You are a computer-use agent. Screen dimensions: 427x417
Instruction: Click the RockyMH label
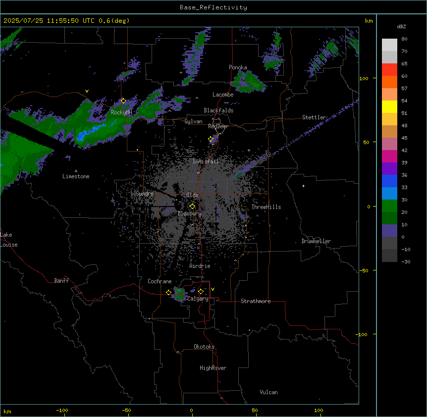(121, 112)
